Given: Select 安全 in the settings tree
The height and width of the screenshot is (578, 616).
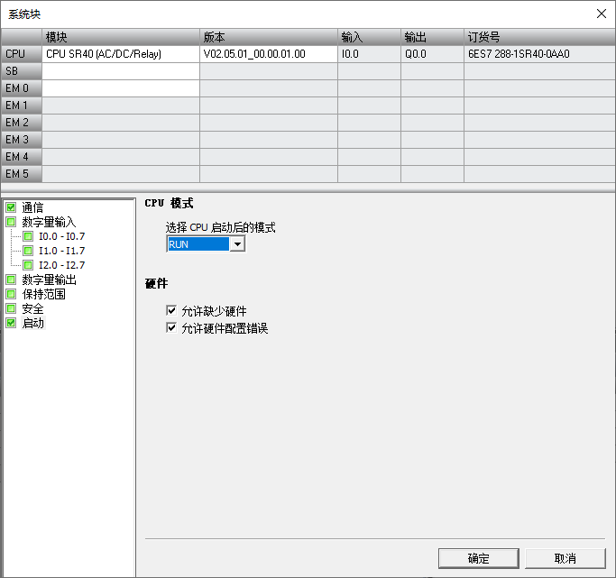Looking at the screenshot, I should pyautogui.click(x=32, y=308).
